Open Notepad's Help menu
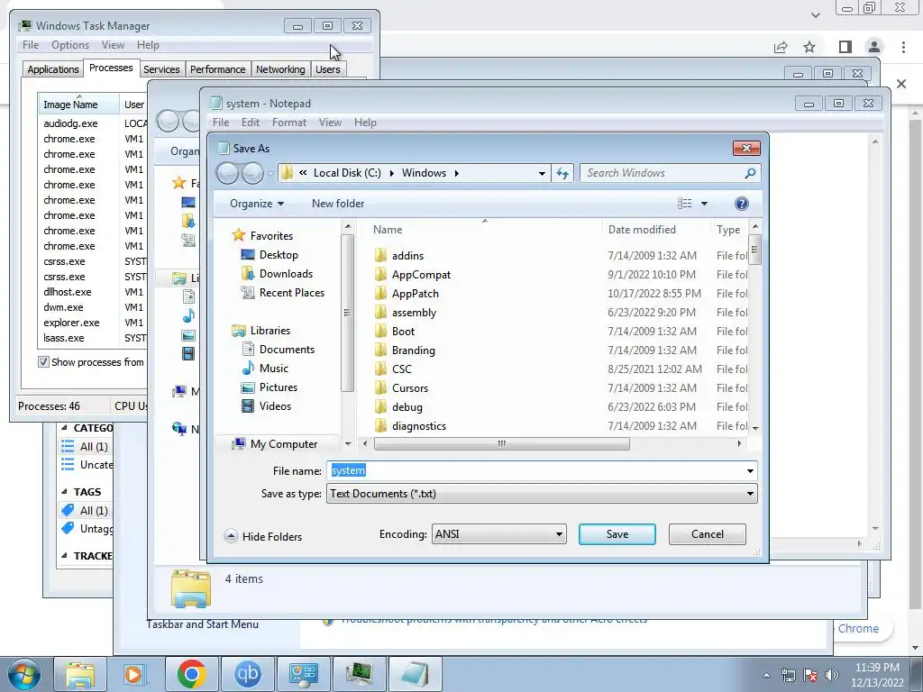 (x=365, y=123)
